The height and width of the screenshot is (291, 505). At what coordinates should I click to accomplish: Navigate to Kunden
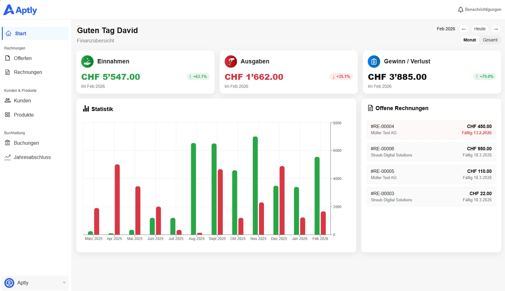pyautogui.click(x=35, y=101)
